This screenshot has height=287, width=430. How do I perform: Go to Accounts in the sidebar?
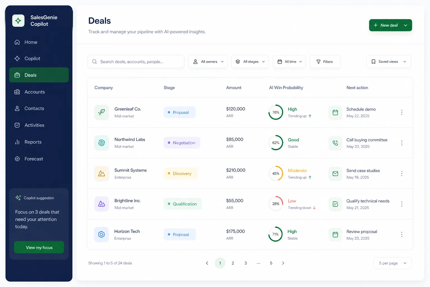pyautogui.click(x=39, y=92)
